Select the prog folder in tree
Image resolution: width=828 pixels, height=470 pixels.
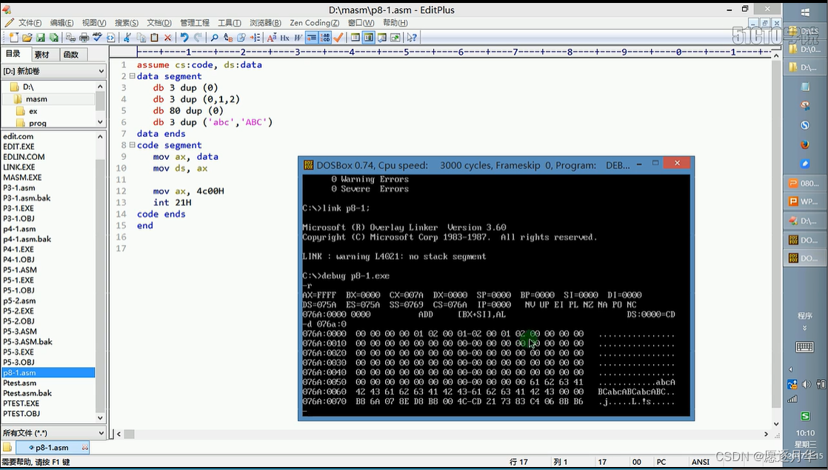tap(38, 123)
